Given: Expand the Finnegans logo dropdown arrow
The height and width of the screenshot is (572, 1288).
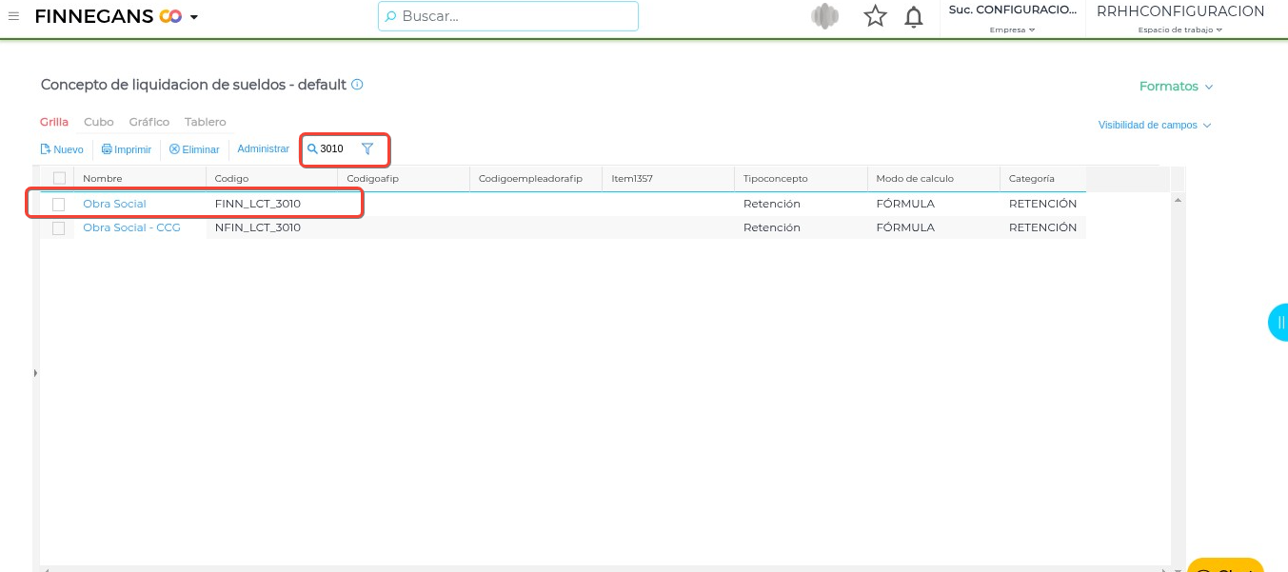Looking at the screenshot, I should click(194, 17).
